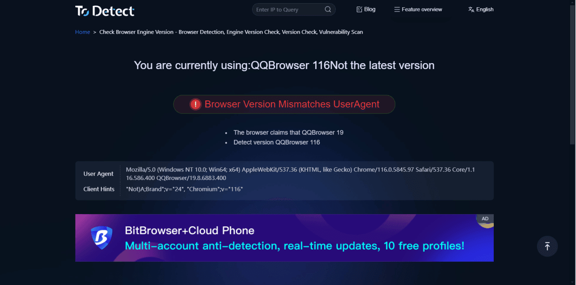This screenshot has width=576, height=285.
Task: Click the Mozilla/5.0 user agent string
Action: tap(300, 174)
